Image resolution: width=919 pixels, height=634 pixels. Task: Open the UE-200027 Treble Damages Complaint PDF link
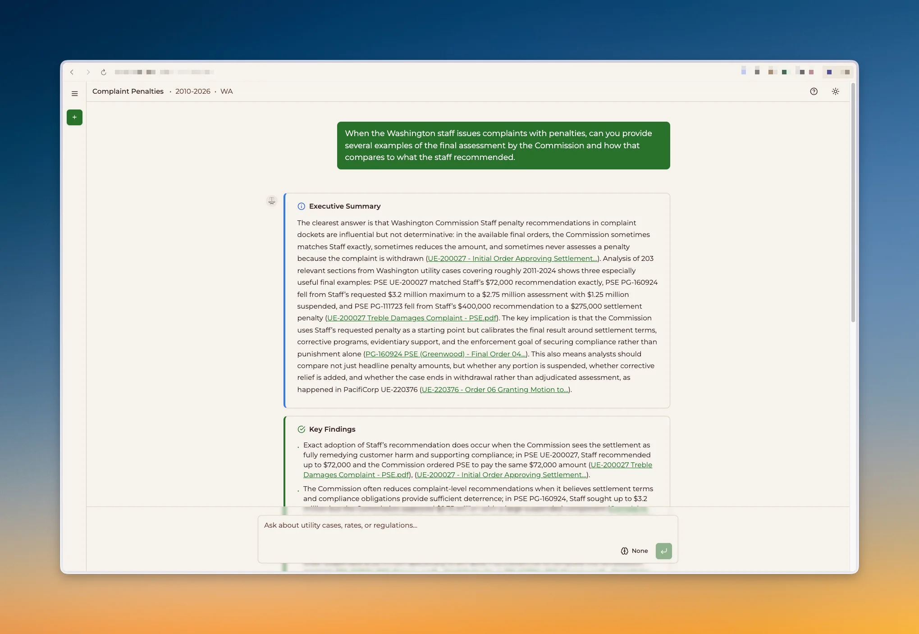click(411, 318)
